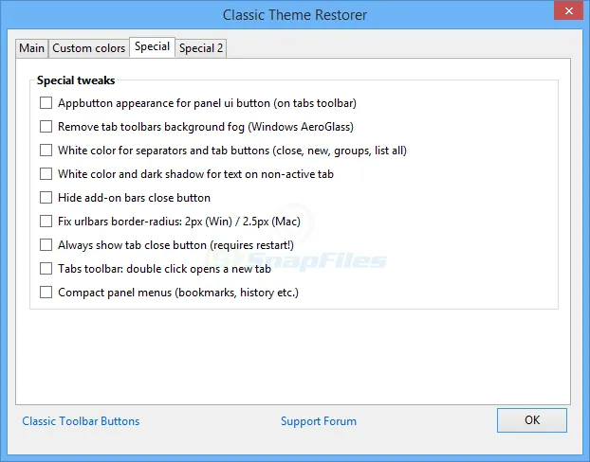The height and width of the screenshot is (462, 590).
Task: Open the Classic Toolbar Buttons link
Action: (x=81, y=421)
